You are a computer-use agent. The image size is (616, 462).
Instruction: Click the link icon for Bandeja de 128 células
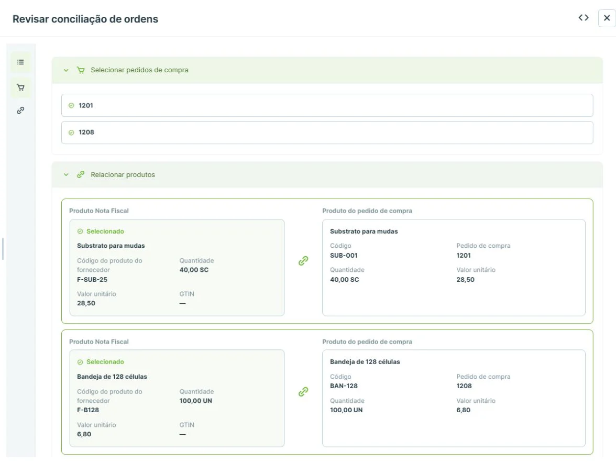(303, 392)
